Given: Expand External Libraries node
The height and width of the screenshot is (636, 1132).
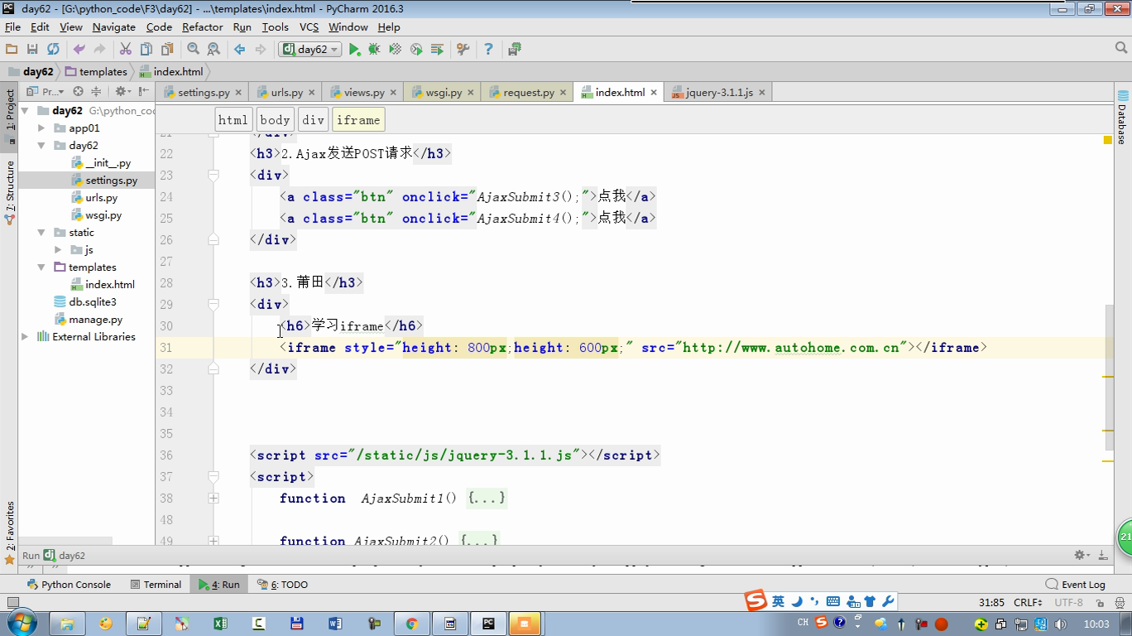Looking at the screenshot, I should 25,337.
